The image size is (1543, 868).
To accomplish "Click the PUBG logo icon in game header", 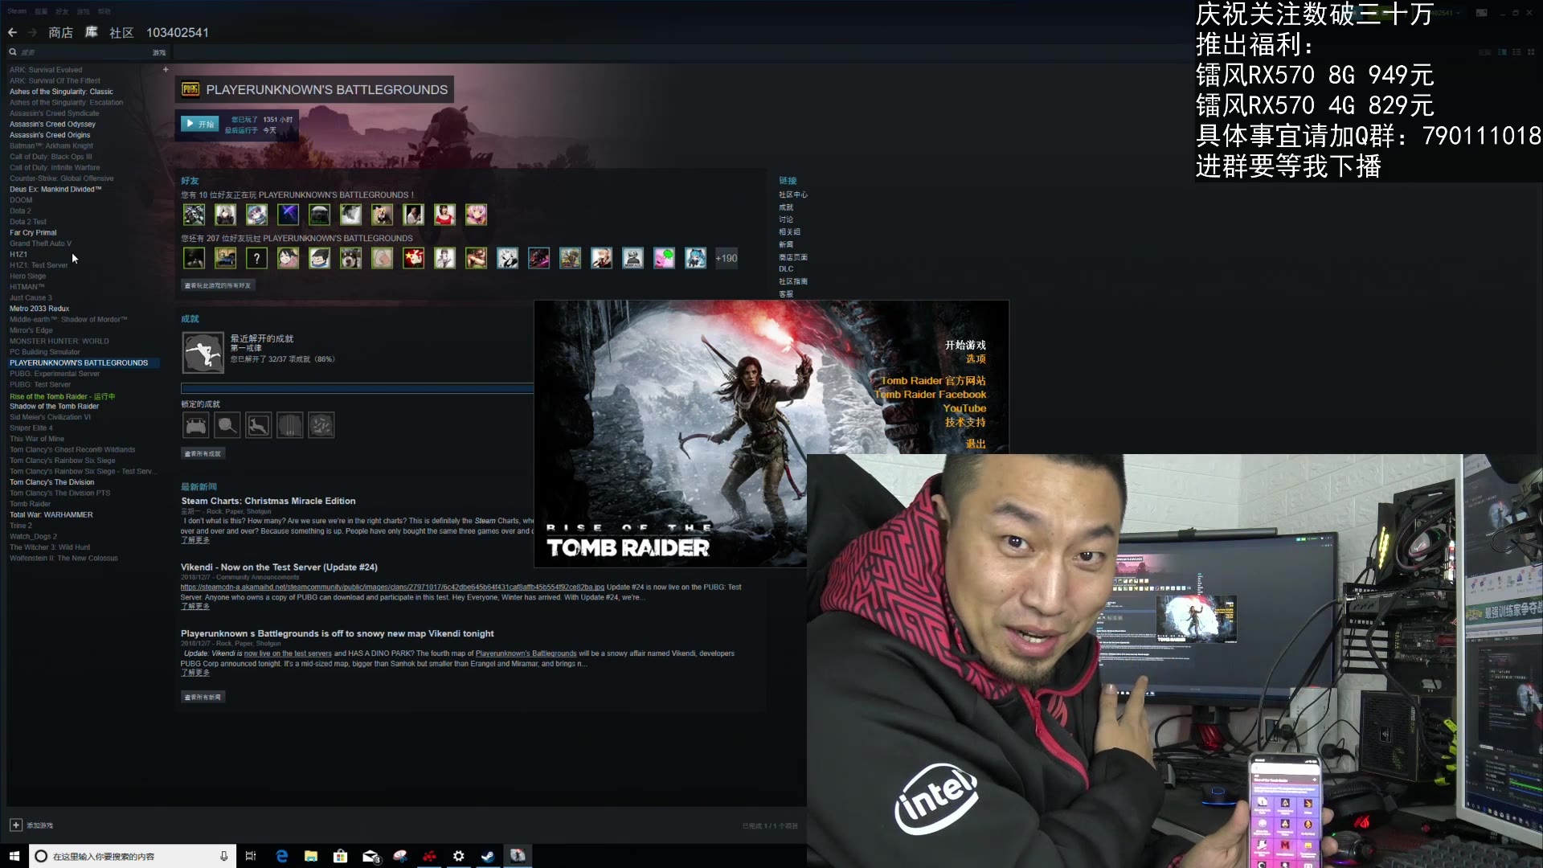I will click(x=190, y=89).
